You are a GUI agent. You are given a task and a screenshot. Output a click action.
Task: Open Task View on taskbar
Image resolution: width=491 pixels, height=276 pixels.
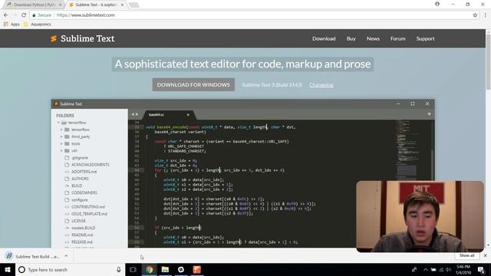tap(133, 269)
